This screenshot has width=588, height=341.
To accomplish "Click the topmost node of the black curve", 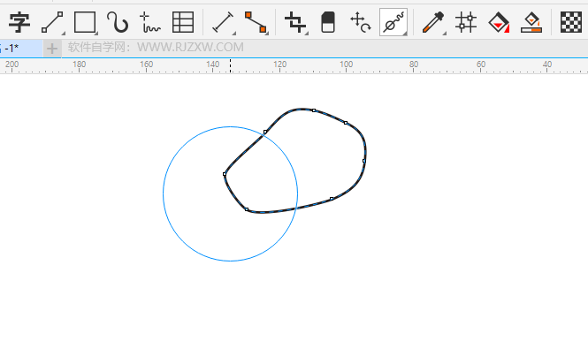I will [x=314, y=110].
